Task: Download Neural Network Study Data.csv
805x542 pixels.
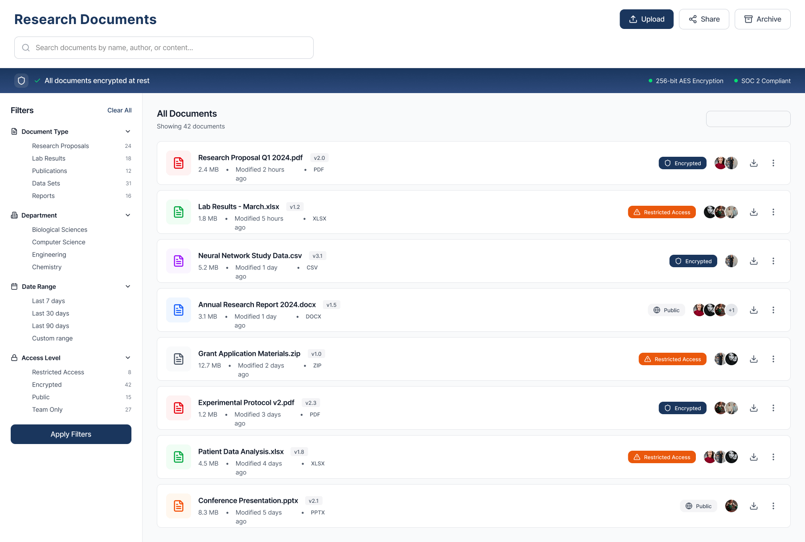Action: (753, 261)
